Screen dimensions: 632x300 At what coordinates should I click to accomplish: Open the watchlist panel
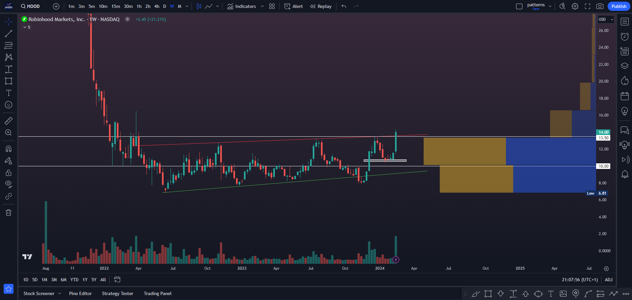[625, 22]
